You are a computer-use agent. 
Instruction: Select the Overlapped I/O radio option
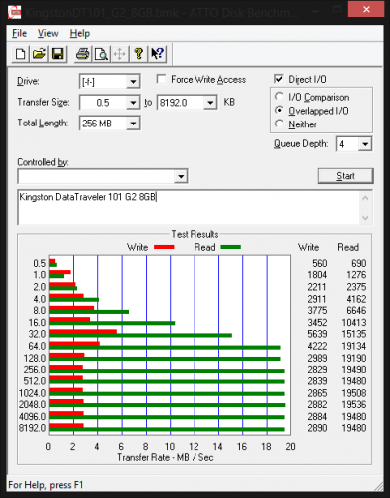pyautogui.click(x=279, y=110)
